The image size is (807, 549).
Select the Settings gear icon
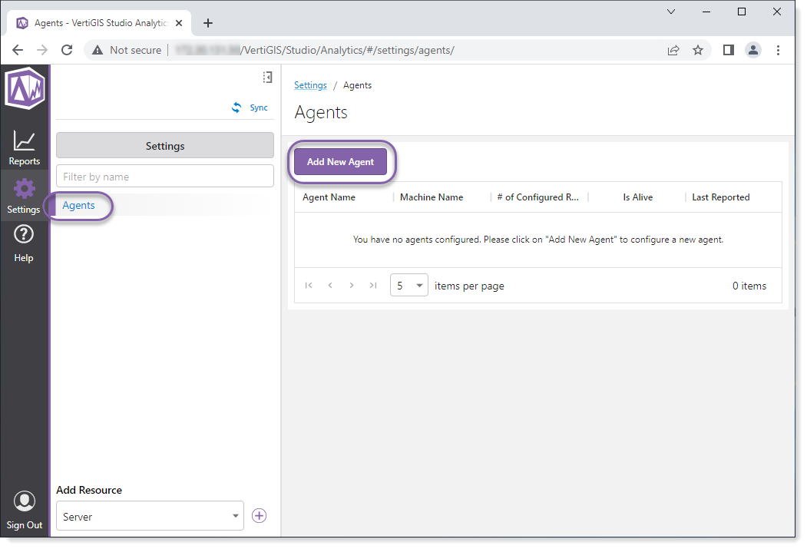coord(25,189)
